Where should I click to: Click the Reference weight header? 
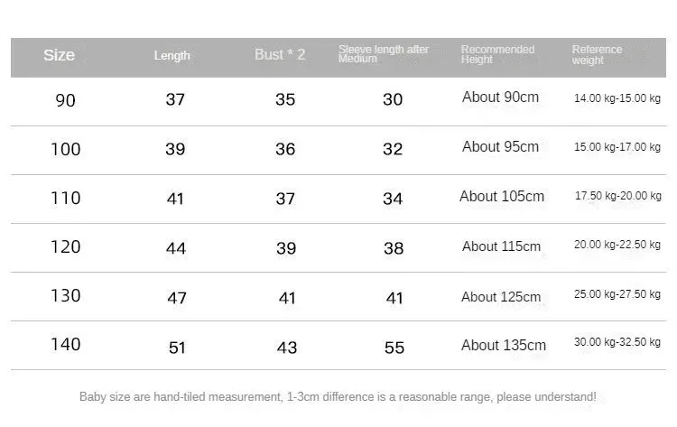pos(598,55)
